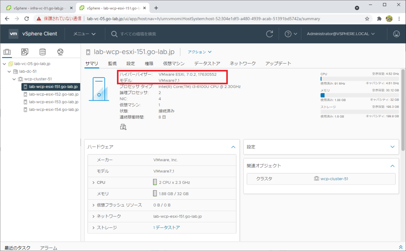Click the browser address bar URL
406x251 pixels.
click(203, 19)
